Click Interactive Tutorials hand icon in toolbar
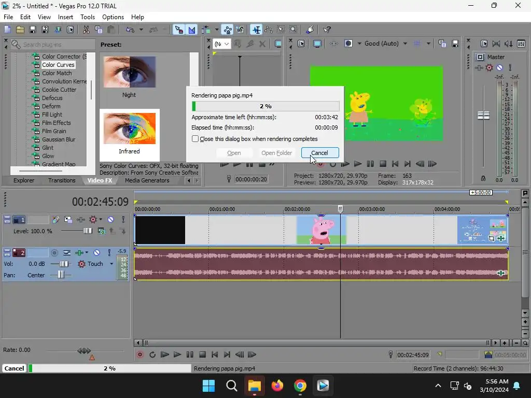Screen dimensions: 531x398 click(310, 30)
